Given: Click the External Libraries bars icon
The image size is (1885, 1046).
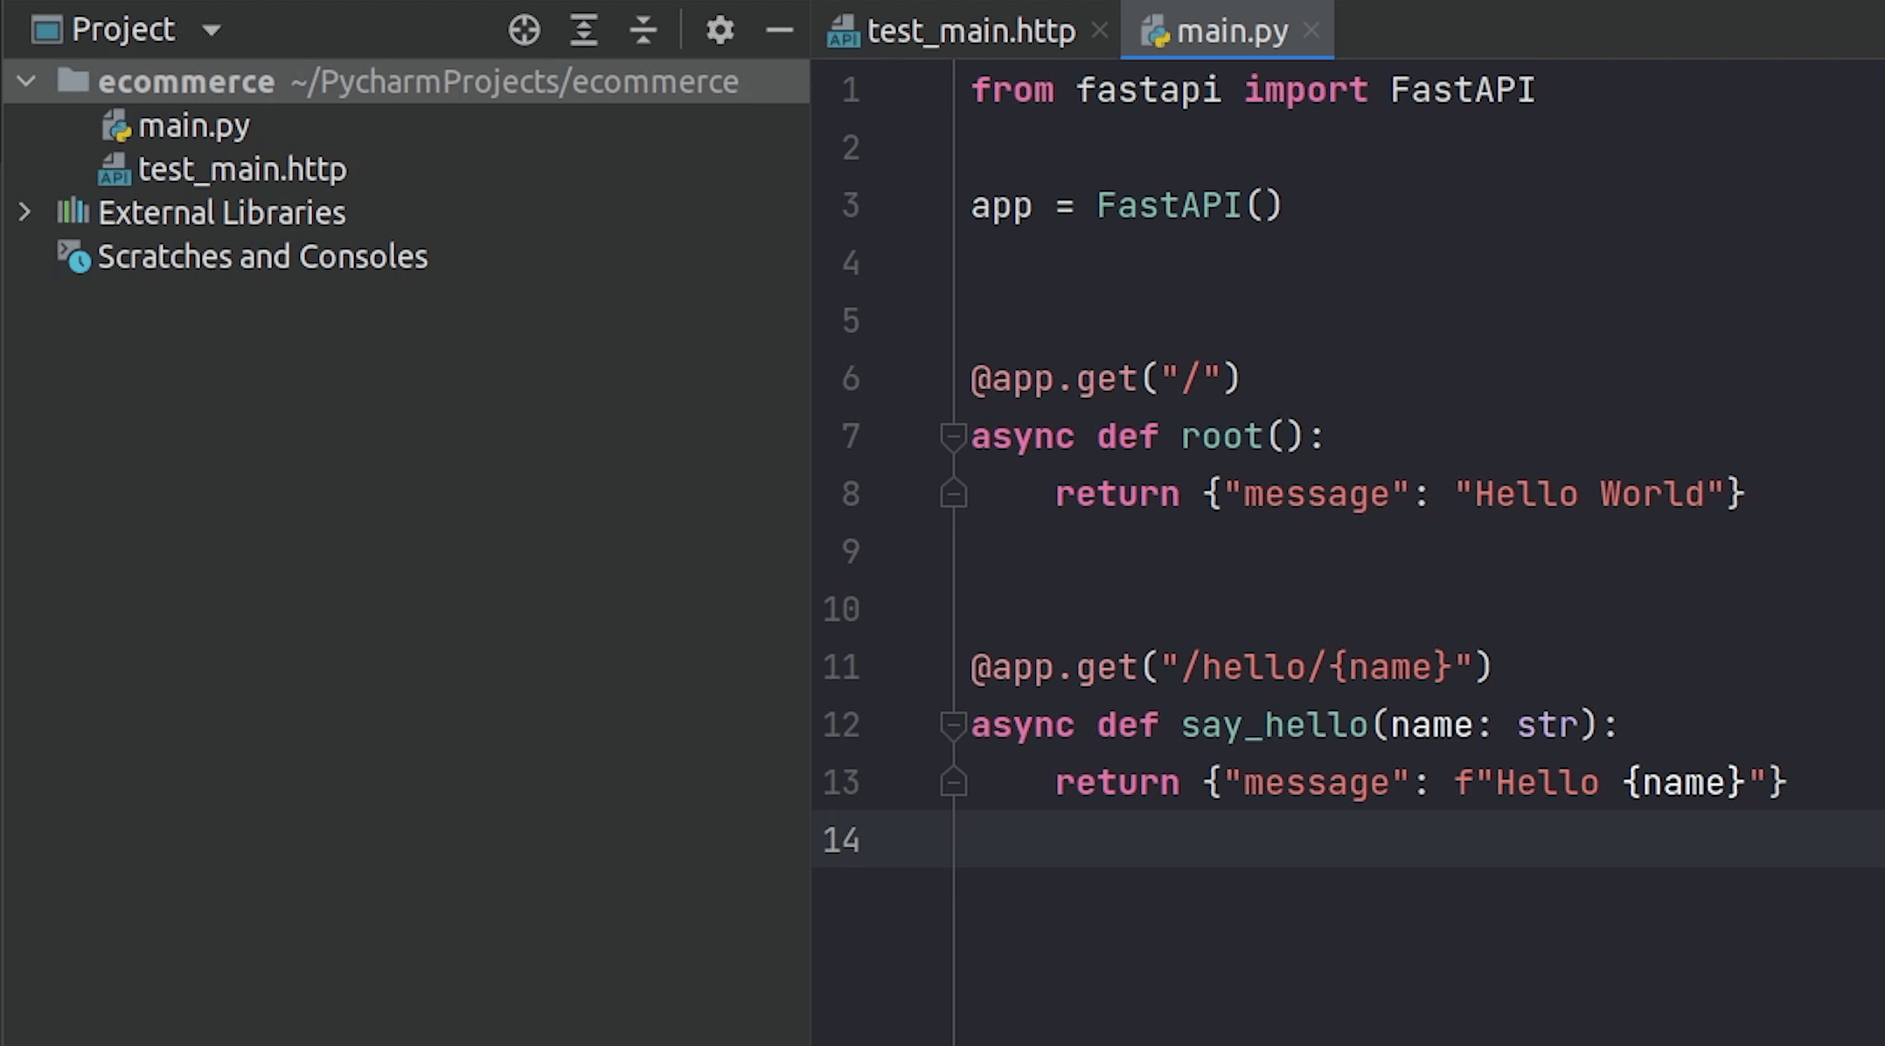Looking at the screenshot, I should (x=73, y=212).
